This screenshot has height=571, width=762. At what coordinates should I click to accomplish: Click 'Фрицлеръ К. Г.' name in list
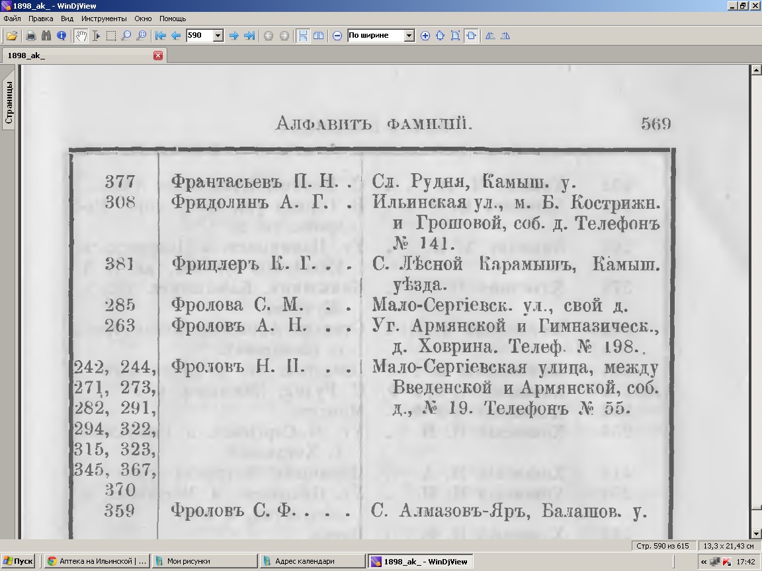[x=243, y=264]
